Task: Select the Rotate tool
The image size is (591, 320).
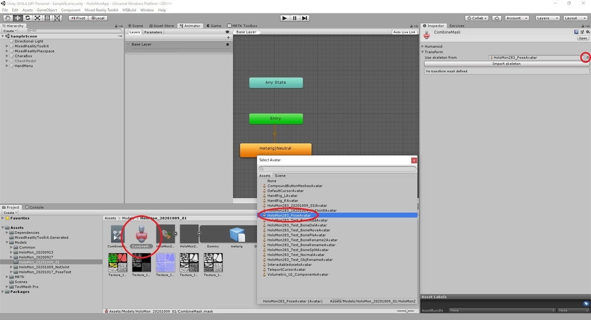Action: (27, 18)
